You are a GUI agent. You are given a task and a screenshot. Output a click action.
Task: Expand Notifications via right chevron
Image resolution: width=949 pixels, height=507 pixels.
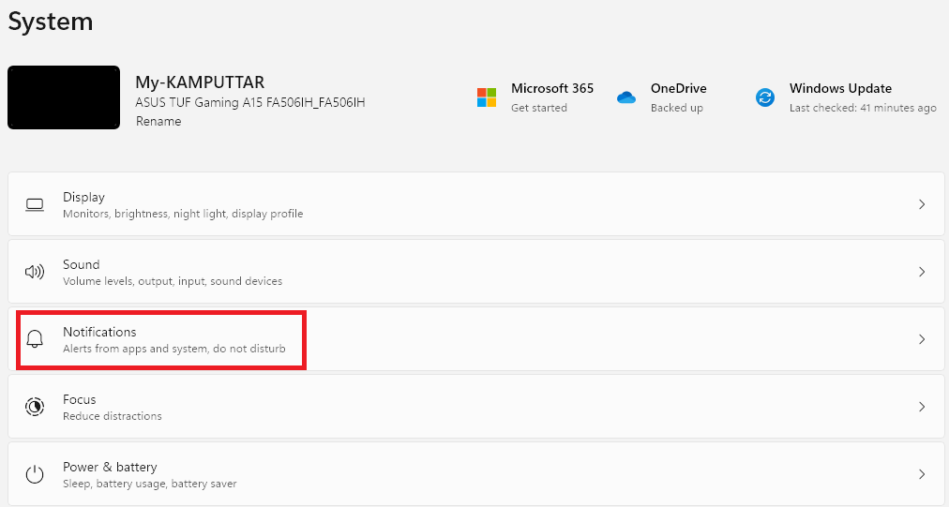922,339
